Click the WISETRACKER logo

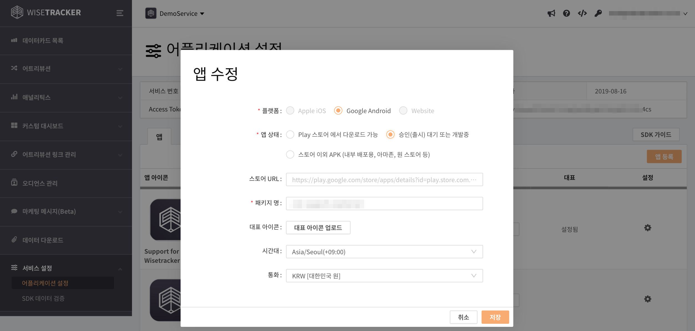(x=46, y=12)
